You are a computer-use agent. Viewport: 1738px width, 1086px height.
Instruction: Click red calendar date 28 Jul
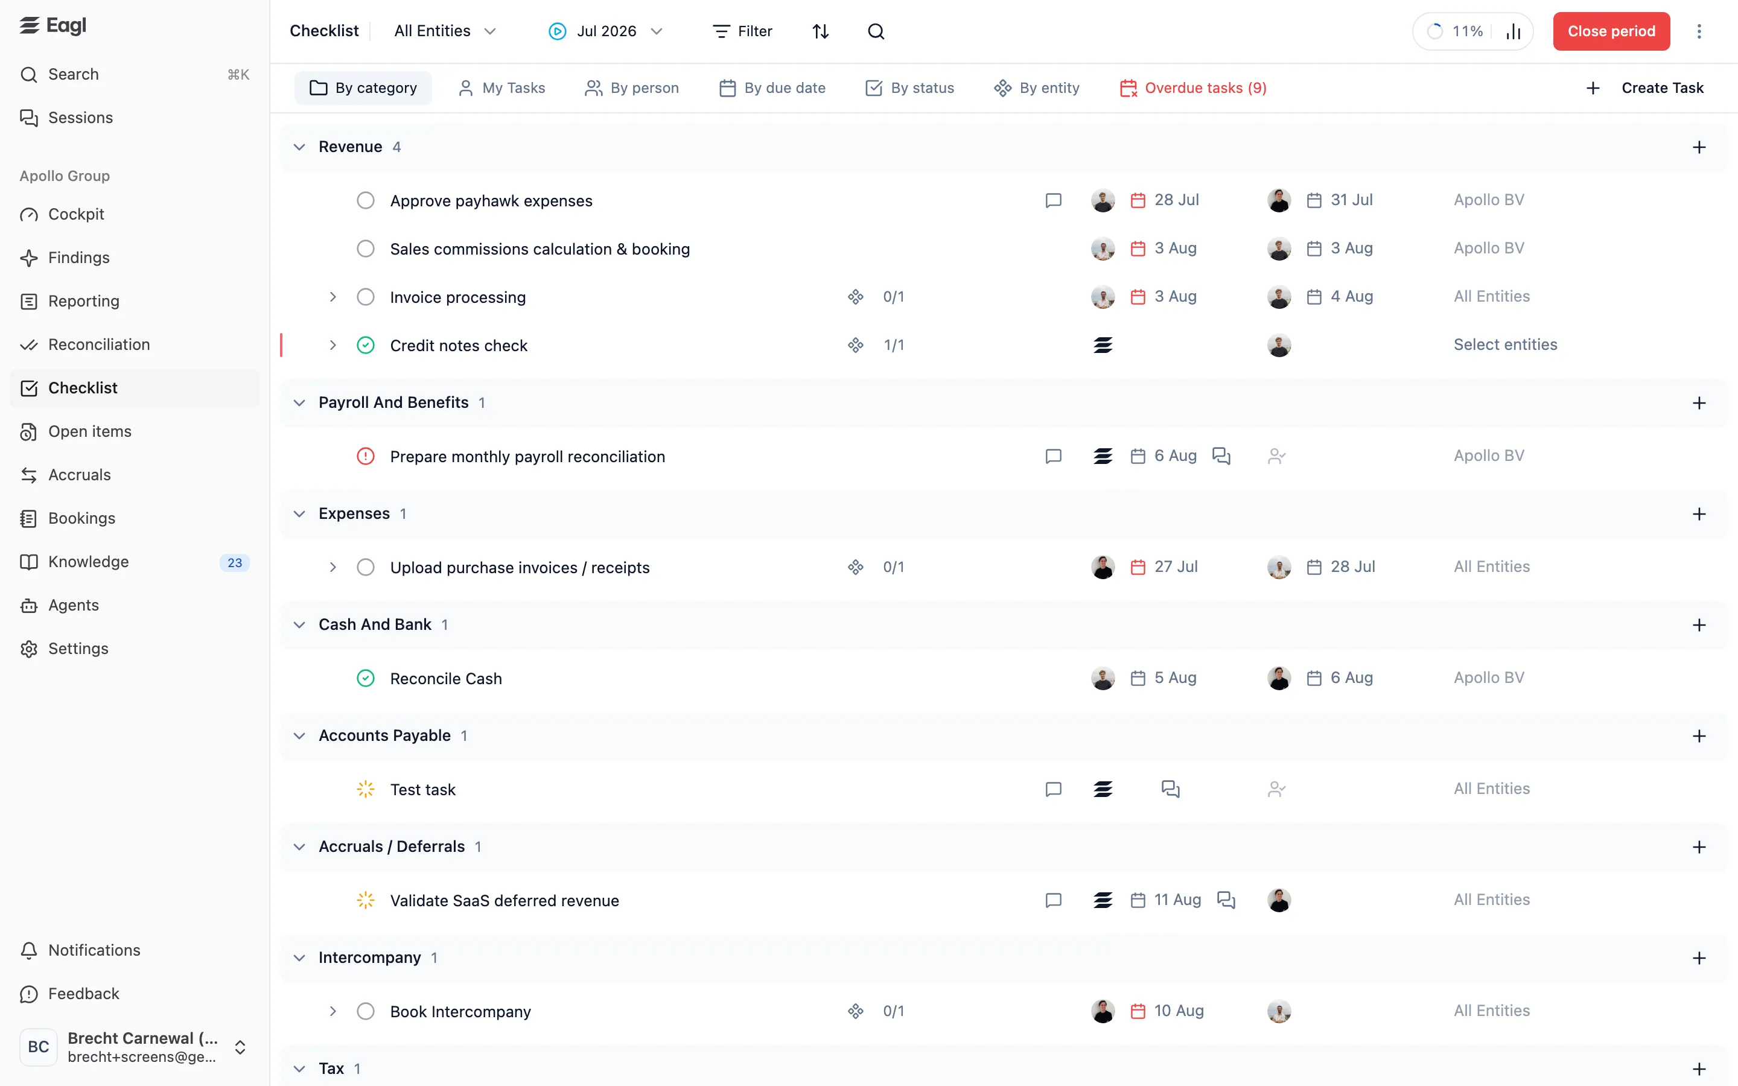tap(1164, 200)
